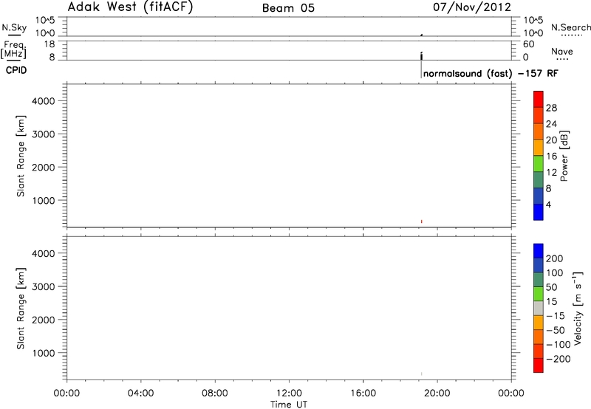591x409 pixels.
Task: Click the 'Velocity [m s⁻¹]' colorbar title
Action: pos(578,308)
